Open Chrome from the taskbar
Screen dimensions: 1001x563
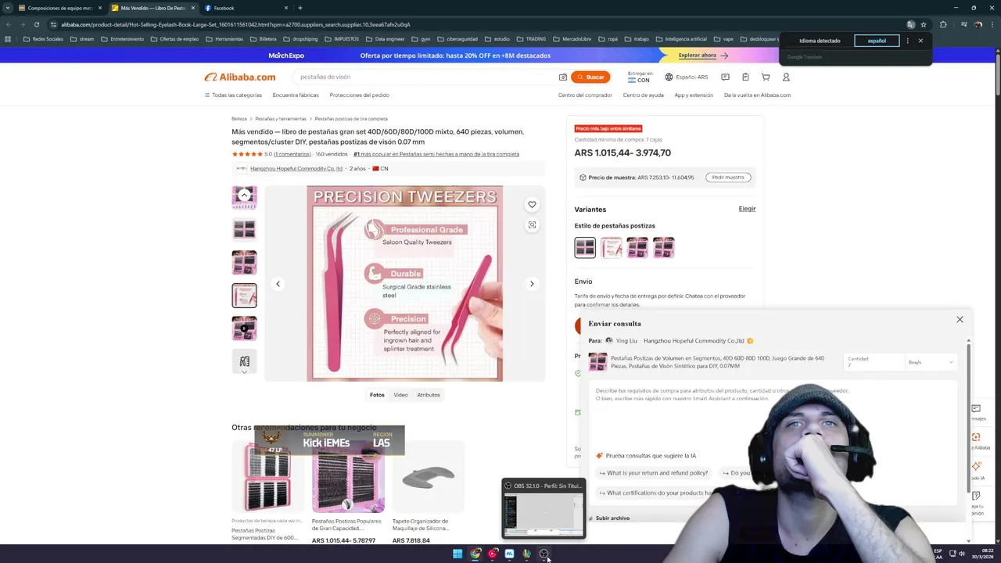pos(475,554)
